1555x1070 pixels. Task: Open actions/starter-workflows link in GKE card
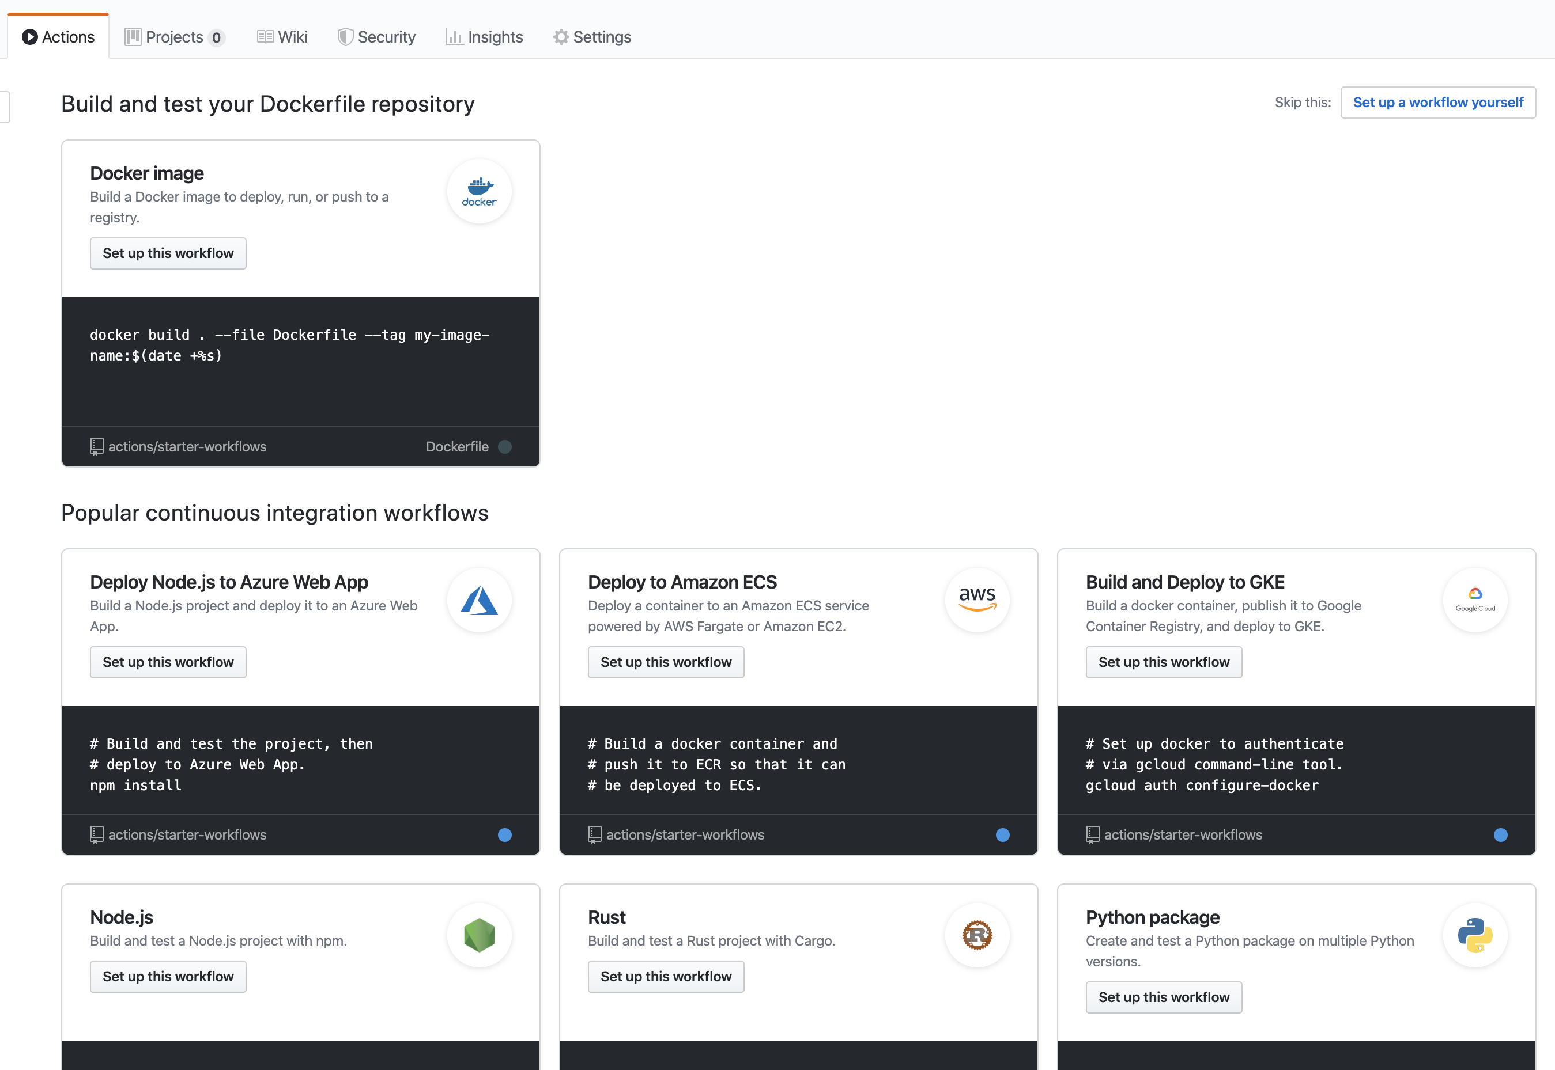click(1183, 836)
